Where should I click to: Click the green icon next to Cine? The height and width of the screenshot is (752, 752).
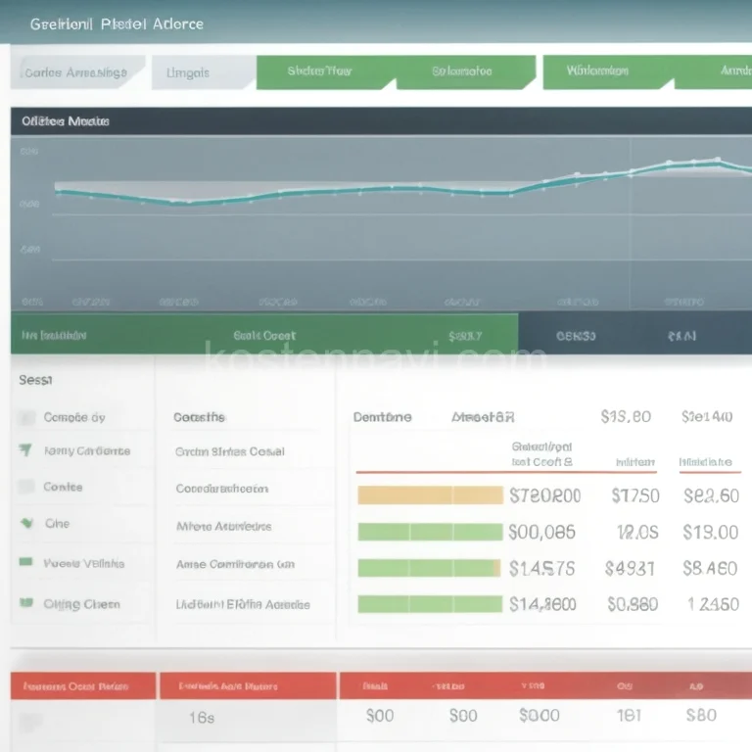(25, 524)
